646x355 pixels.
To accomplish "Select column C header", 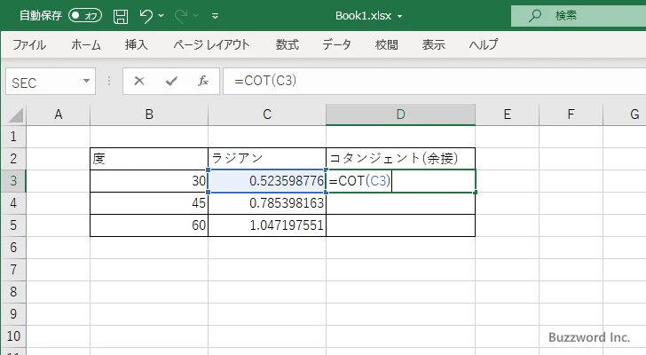I will 267,114.
